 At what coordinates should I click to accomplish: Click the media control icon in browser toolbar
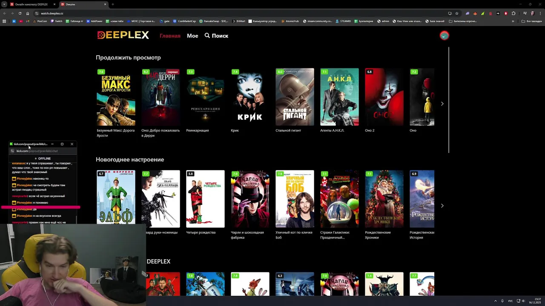tap(525, 13)
